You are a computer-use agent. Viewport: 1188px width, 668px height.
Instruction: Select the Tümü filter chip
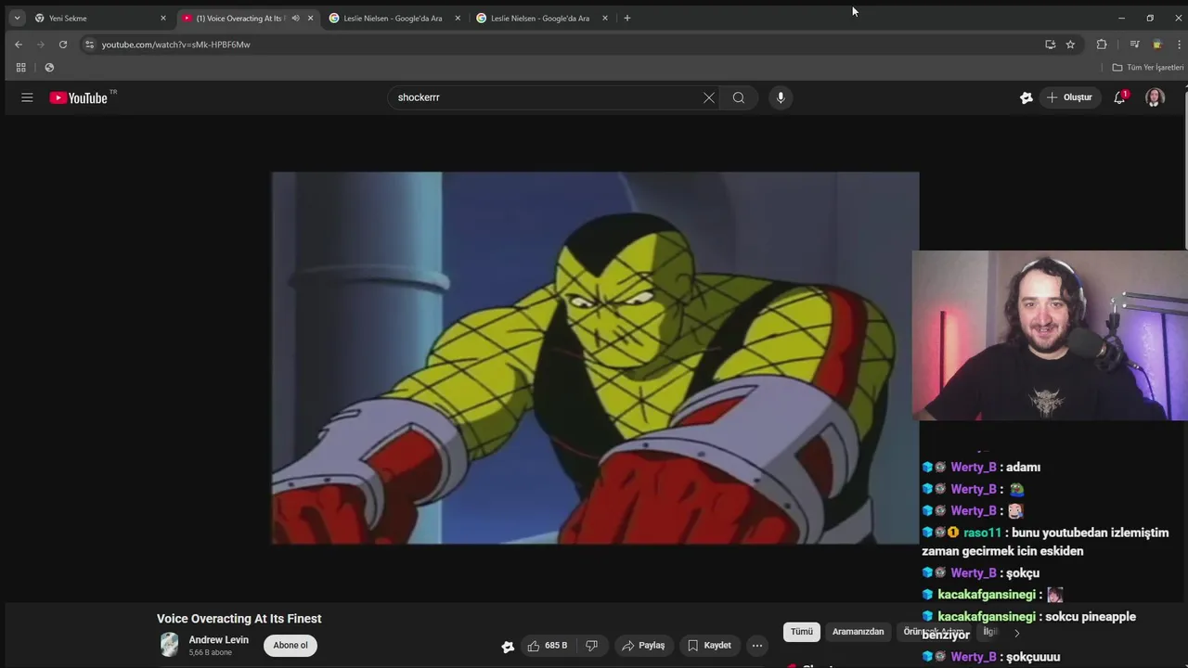tap(802, 632)
